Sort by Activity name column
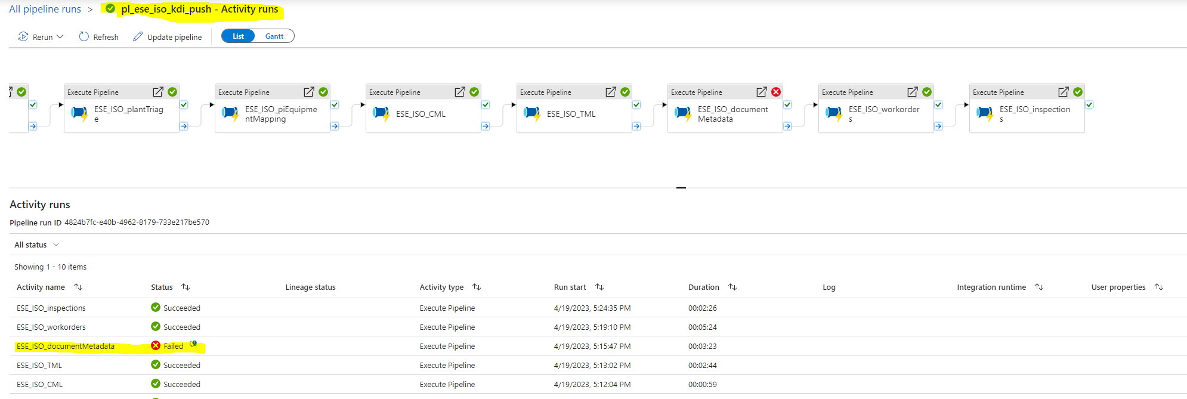1187x399 pixels. click(x=78, y=287)
